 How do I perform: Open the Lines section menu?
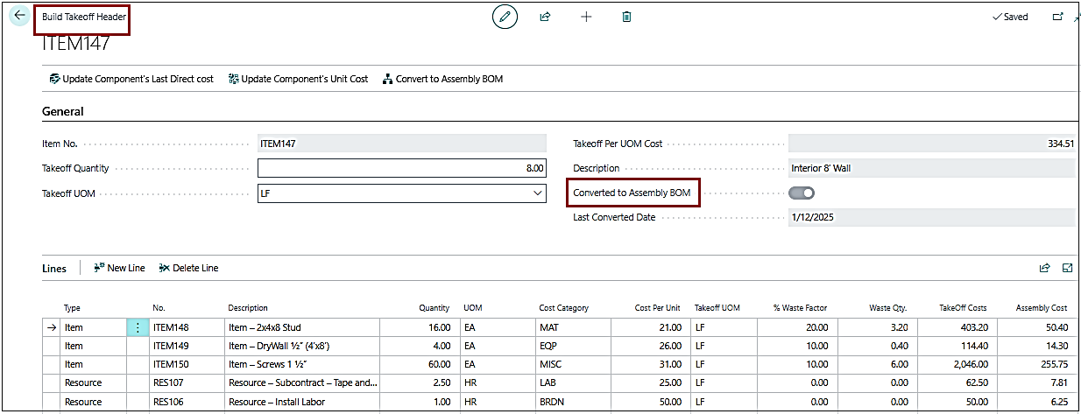click(54, 268)
